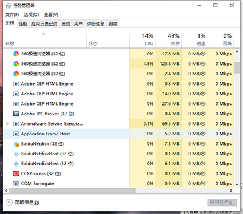Screen dimensions: 243x214
Task: Open the 文件(F) menu
Action: (x=12, y=14)
